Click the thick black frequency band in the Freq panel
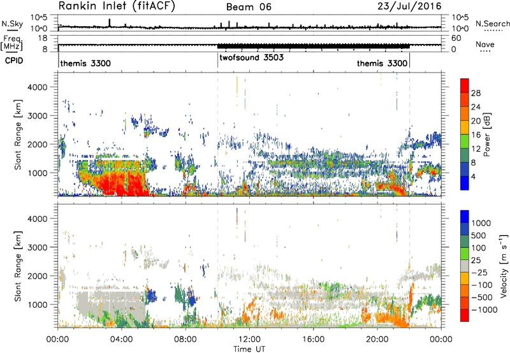Image resolution: width=510 pixels, height=353 pixels. point(313,46)
